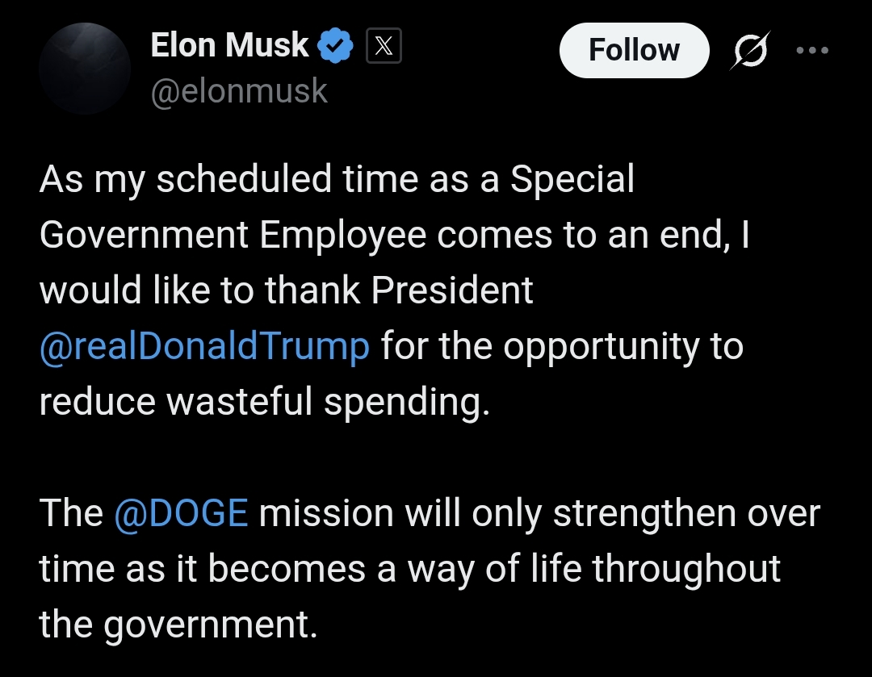Open Elon Musk's dark profile avatar
Image resolution: width=872 pixels, height=677 pixels.
(85, 69)
